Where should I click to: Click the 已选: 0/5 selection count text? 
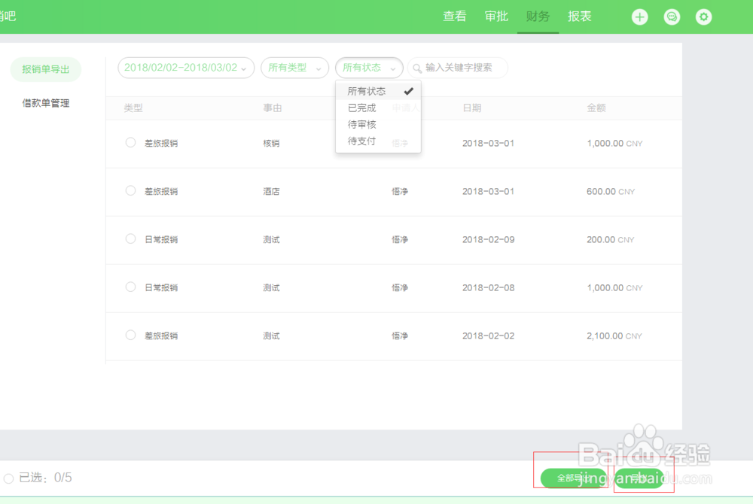pyautogui.click(x=45, y=478)
